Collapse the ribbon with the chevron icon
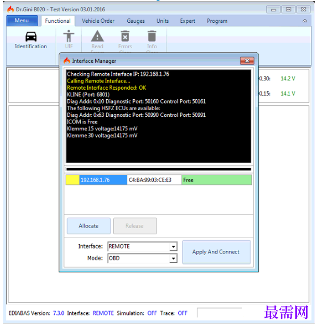Image resolution: width=317 pixels, height=327 pixels. (x=305, y=21)
